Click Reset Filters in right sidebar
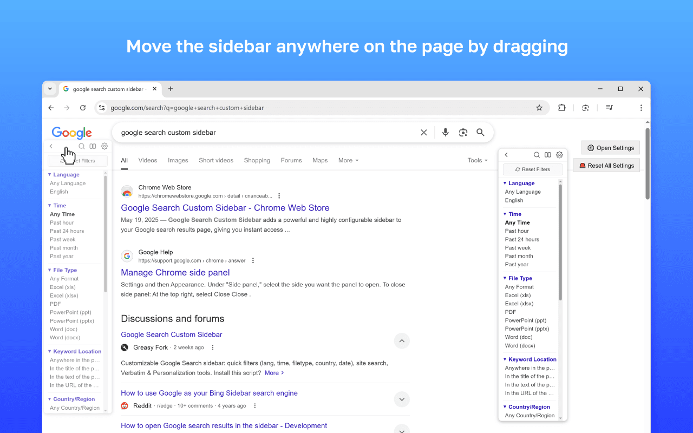This screenshot has height=433, width=693. [x=533, y=169]
